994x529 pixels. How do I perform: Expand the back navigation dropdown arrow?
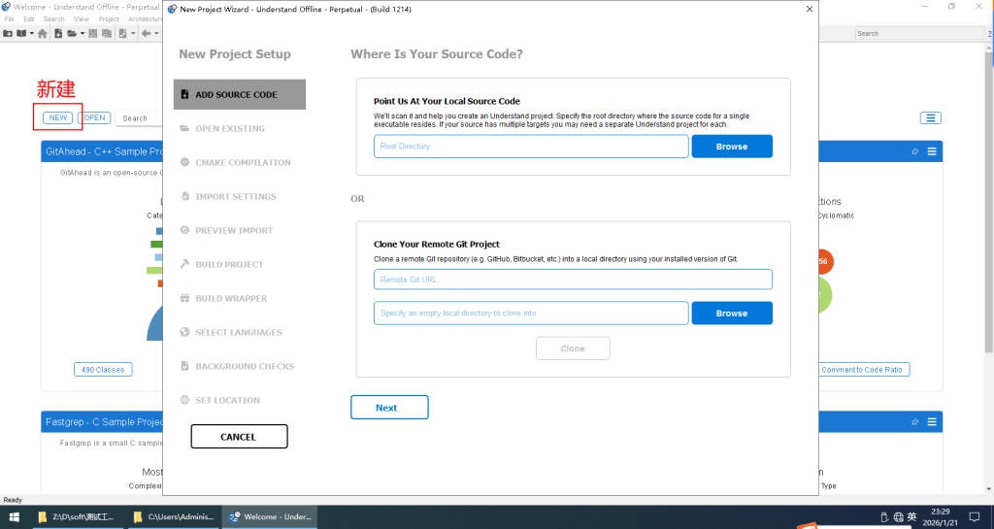pos(157,33)
